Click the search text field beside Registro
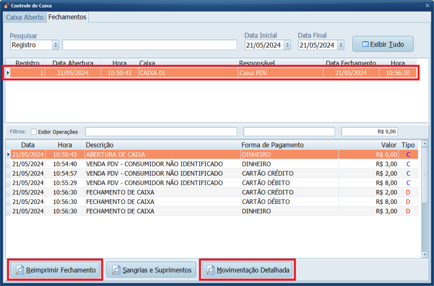Viewport: 434px width, 286px height. (x=150, y=45)
